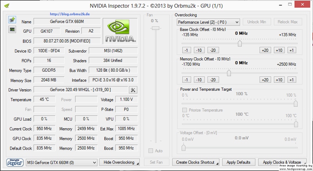The width and height of the screenshot is (313, 171).
Task: Click the Relock Max button
Action: click(288, 22)
